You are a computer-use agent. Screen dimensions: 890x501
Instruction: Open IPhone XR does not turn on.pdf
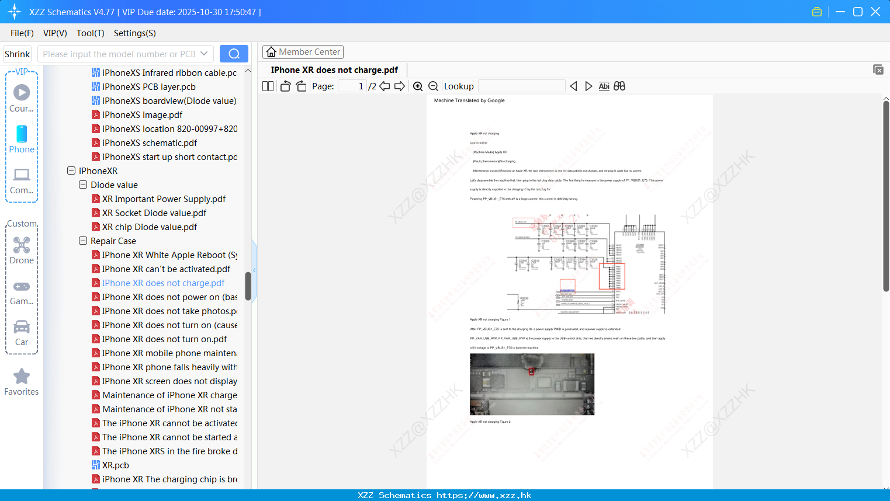(x=159, y=339)
